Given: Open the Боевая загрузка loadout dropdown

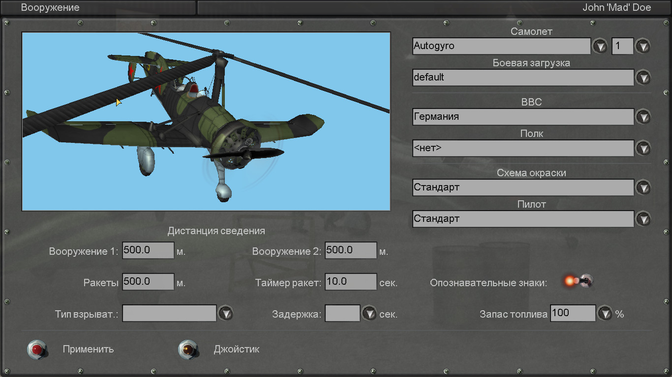Looking at the screenshot, I should 643,78.
